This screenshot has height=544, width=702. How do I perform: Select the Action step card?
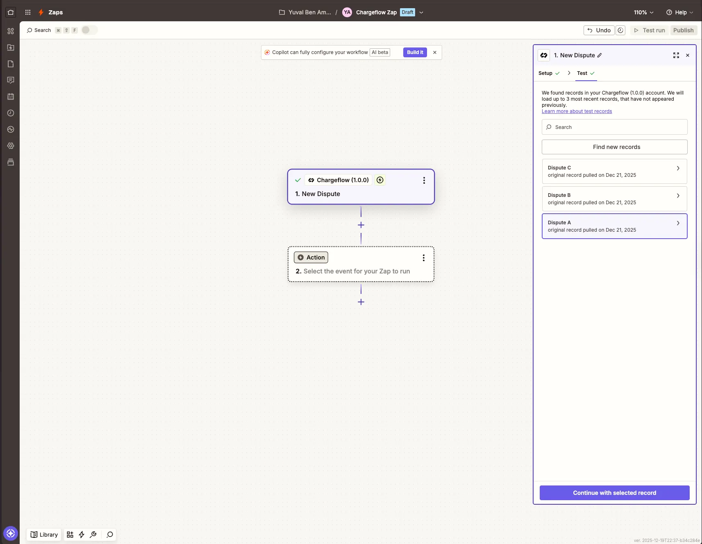(361, 264)
